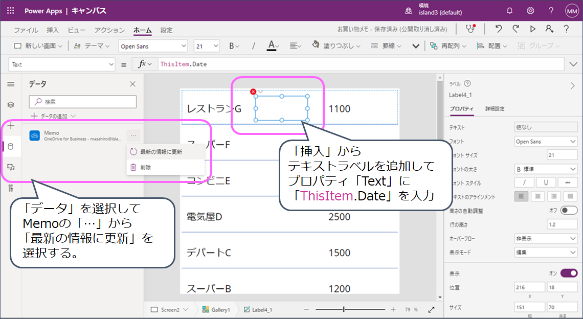This screenshot has height=319, width=583.
Task: Share the app via person icon
Action: pos(549,29)
